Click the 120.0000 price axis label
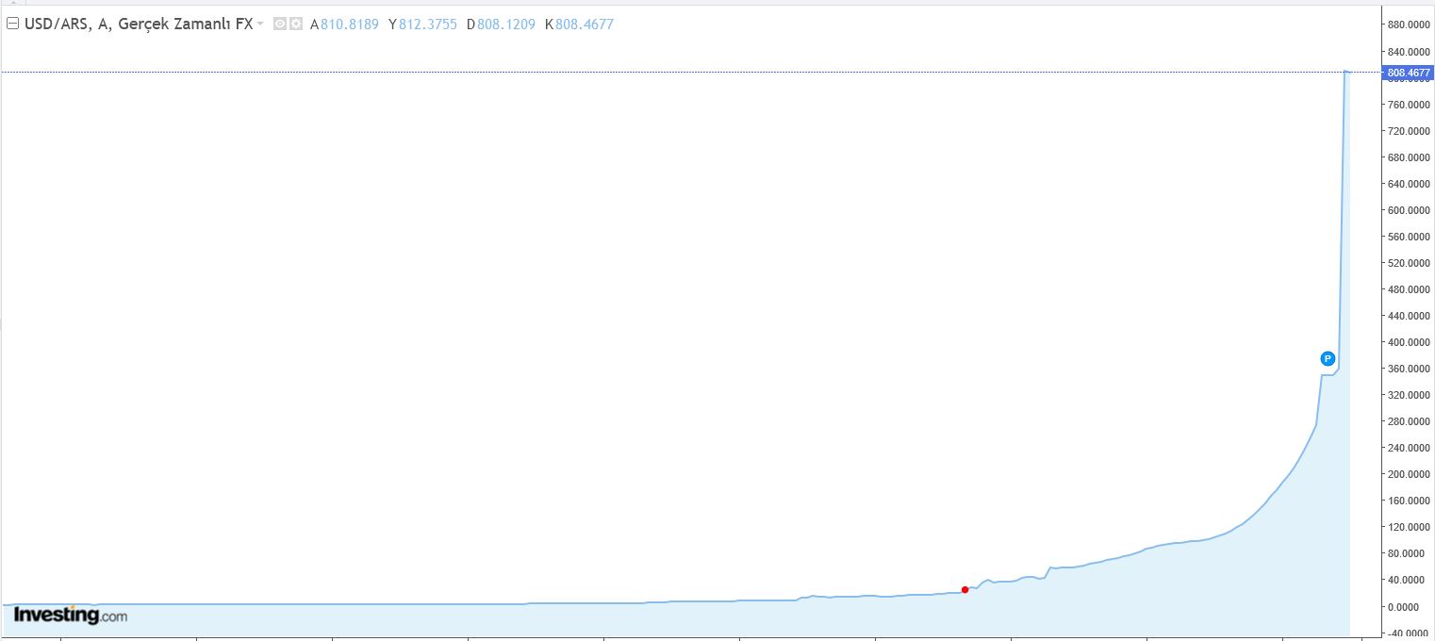The image size is (1435, 641). pyautogui.click(x=1409, y=527)
